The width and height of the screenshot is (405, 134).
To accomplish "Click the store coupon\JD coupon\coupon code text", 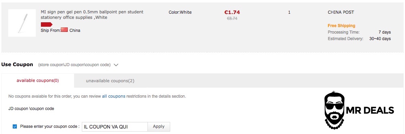I will [x=74, y=65].
